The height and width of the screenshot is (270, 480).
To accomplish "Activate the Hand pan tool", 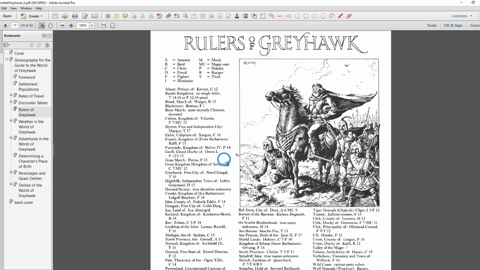I will coord(50,25).
